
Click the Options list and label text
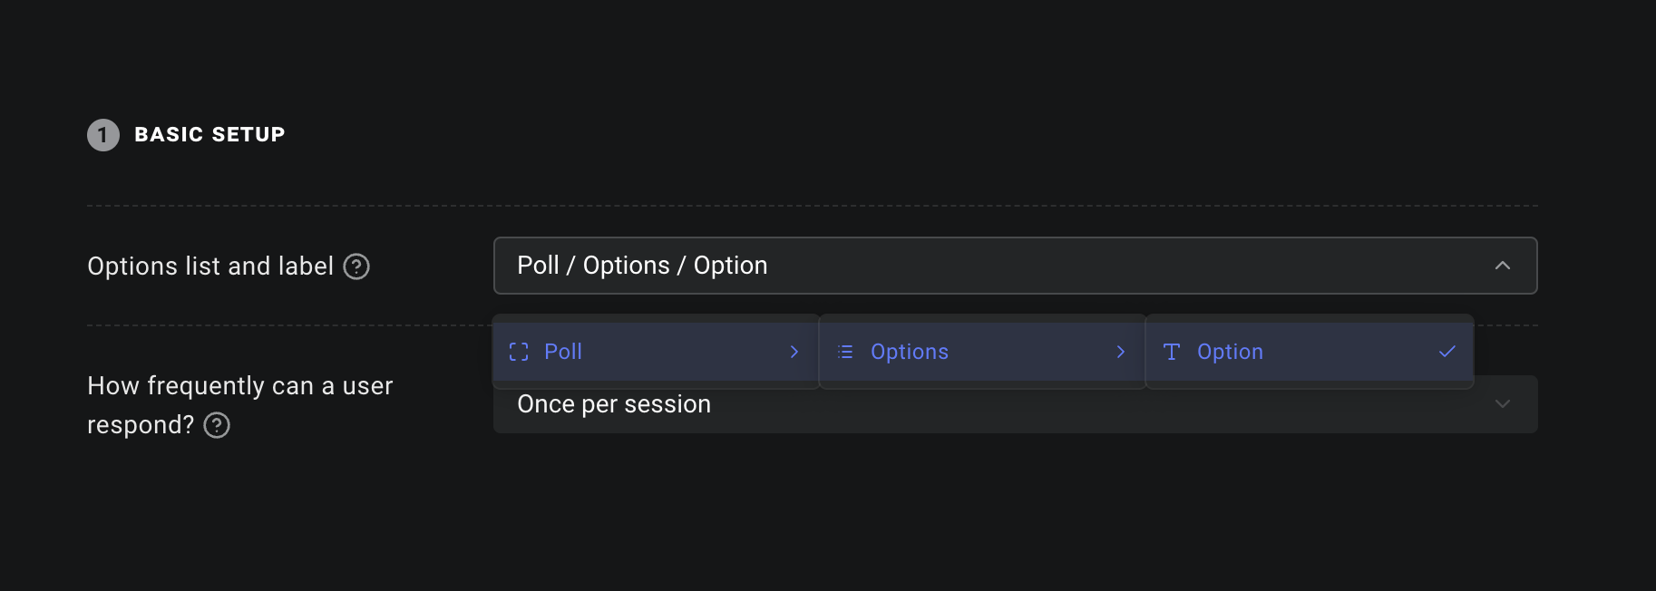pyautogui.click(x=210, y=266)
